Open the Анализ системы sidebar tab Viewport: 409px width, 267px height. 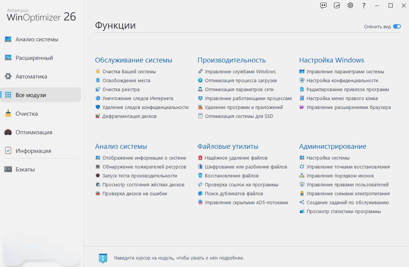(37, 39)
